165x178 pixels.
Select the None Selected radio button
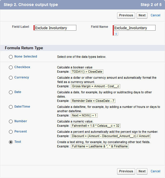pos(11,57)
